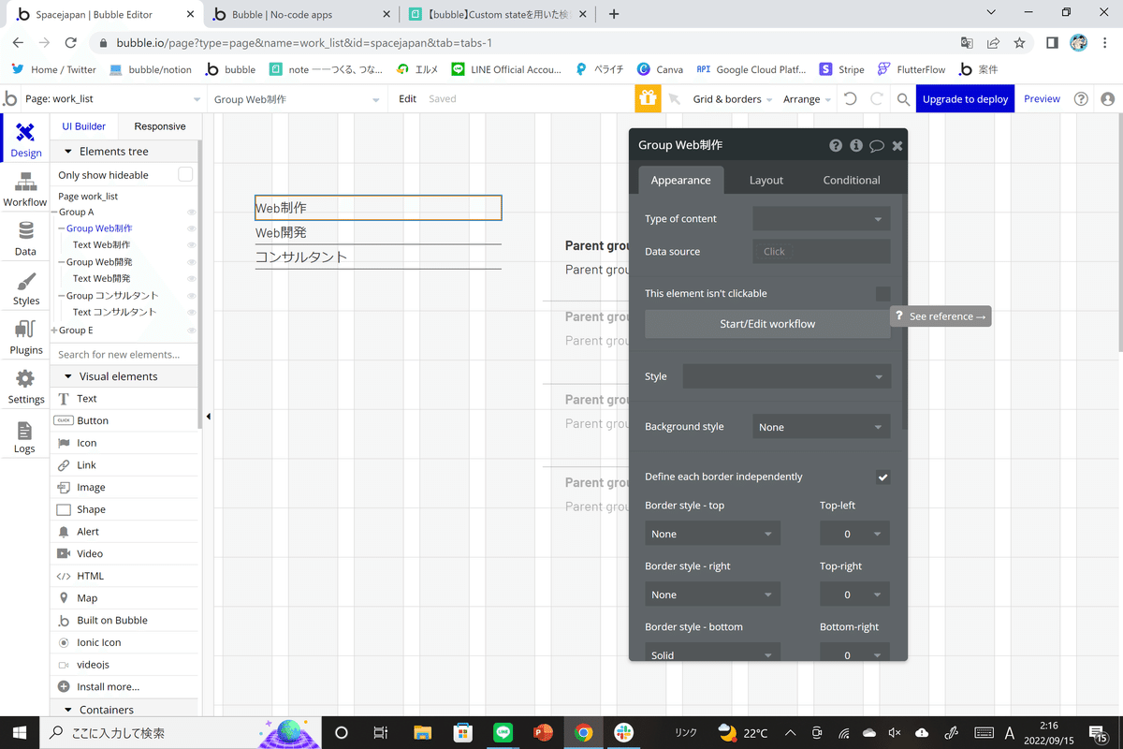Viewport: 1123px width, 749px height.
Task: Click the gift box icon in toolbar
Action: 648,98
